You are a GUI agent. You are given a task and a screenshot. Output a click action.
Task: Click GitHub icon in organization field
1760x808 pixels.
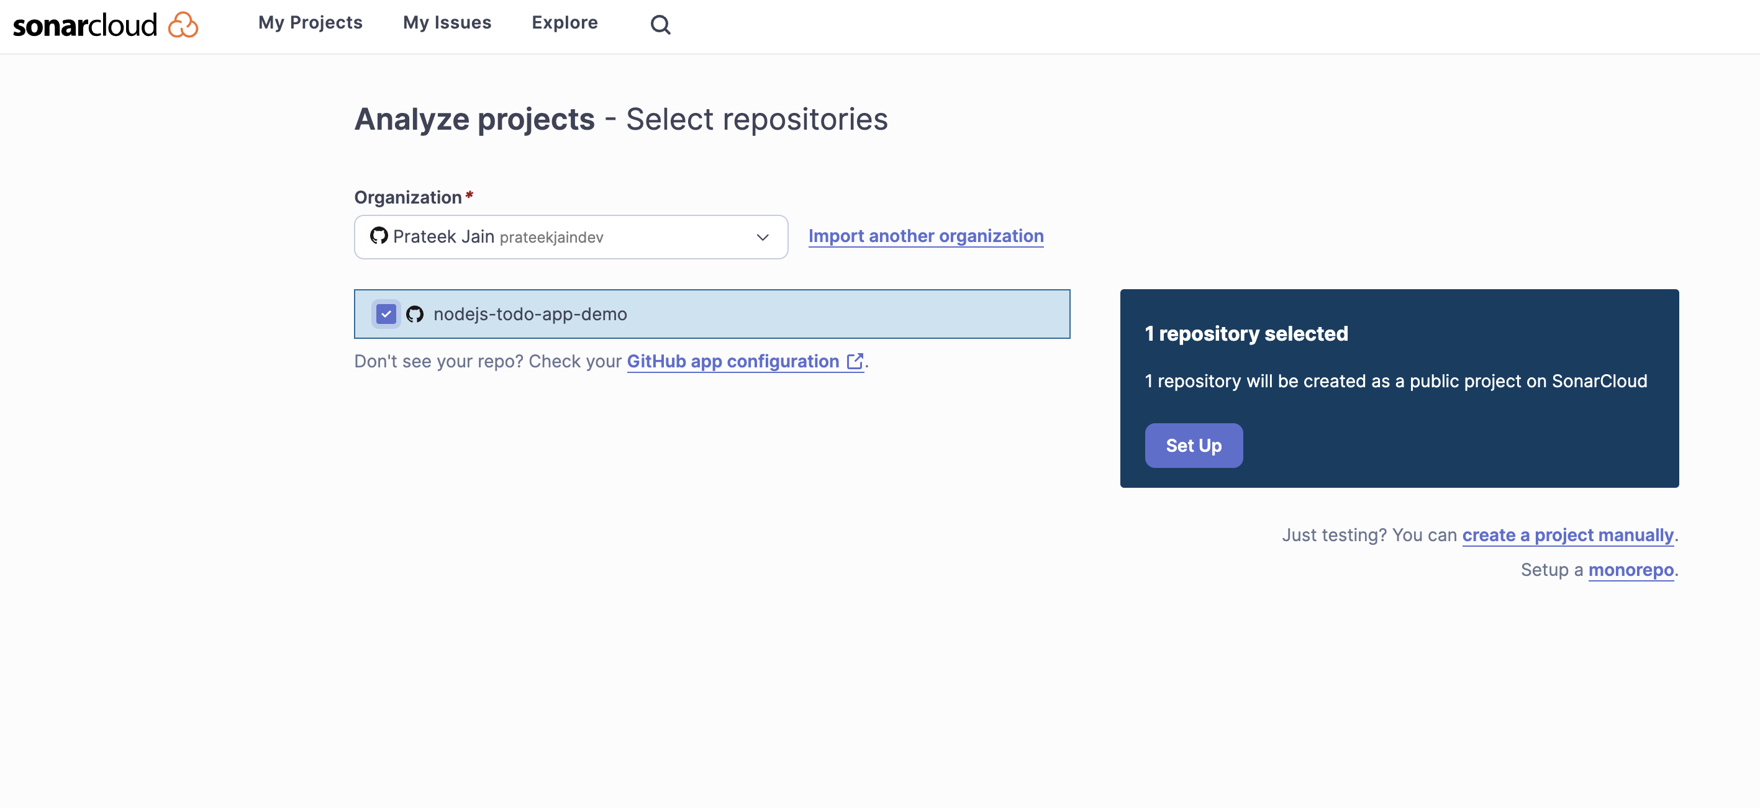378,236
